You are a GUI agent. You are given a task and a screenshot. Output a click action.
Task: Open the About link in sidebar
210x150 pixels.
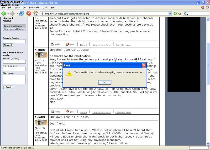click(8, 21)
